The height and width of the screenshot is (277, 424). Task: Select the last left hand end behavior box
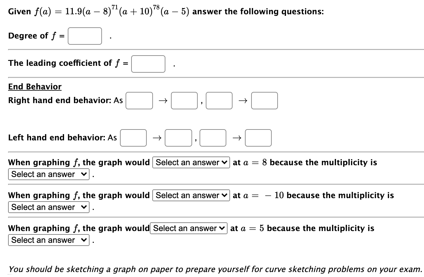click(258, 138)
